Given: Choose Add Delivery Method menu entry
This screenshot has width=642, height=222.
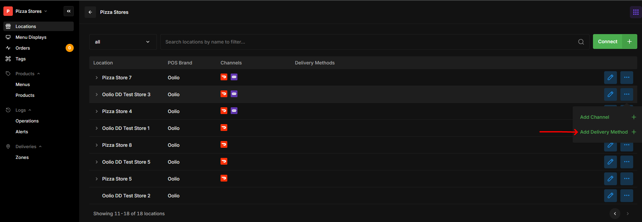Looking at the screenshot, I should pyautogui.click(x=604, y=132).
